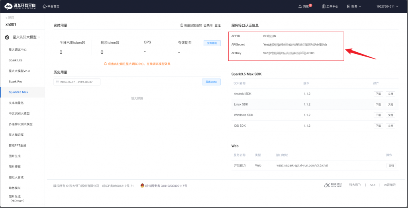
Task: Open 中文识别大模型 in the sidebar
Action: pos(19,114)
